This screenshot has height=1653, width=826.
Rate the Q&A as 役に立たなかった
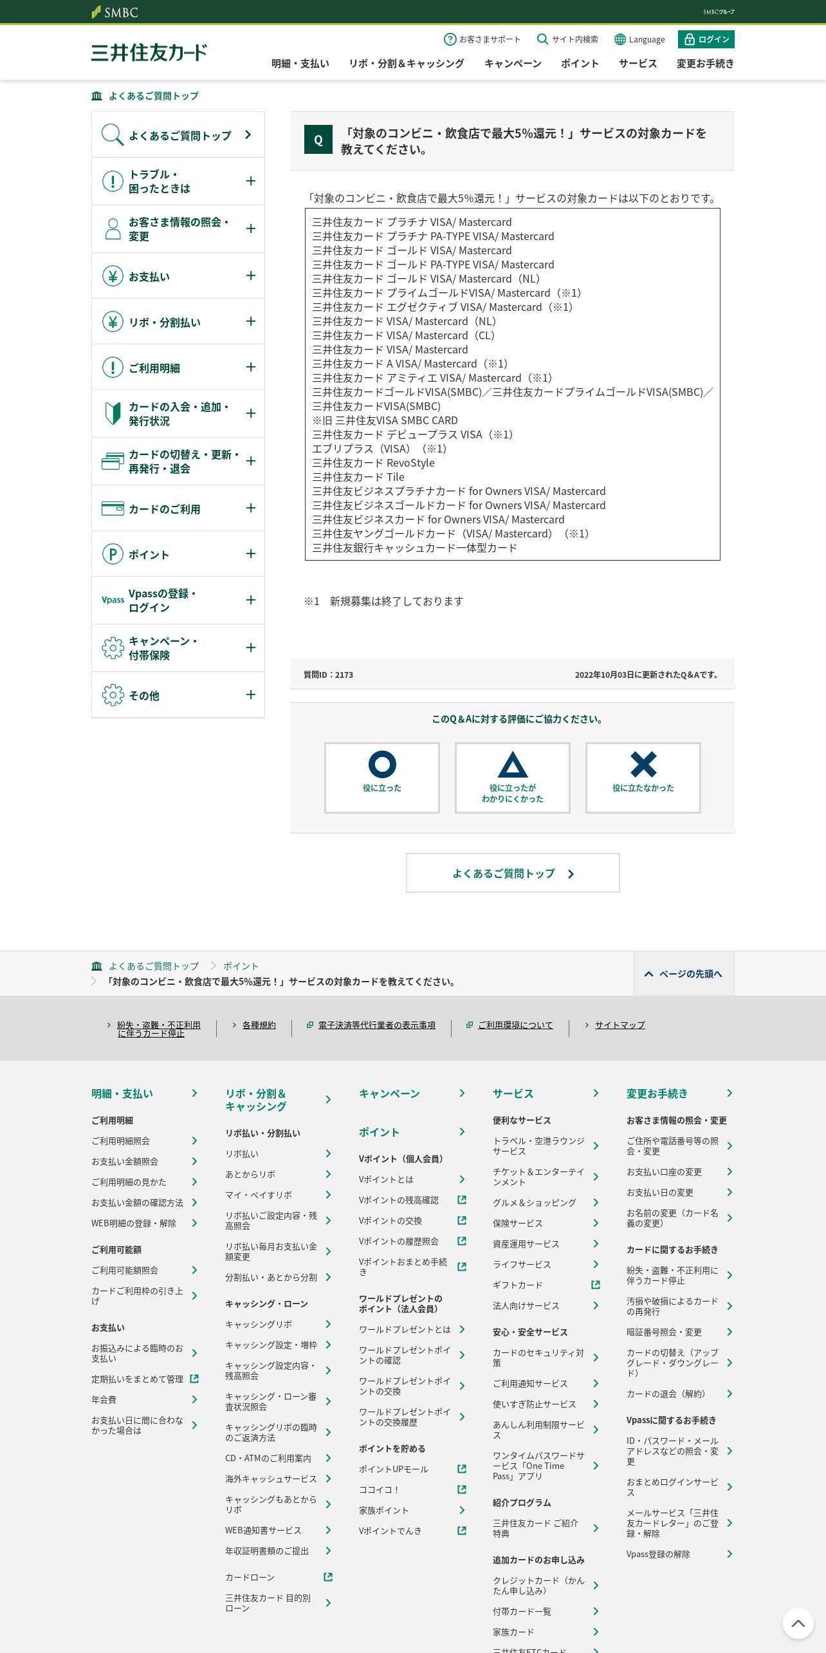click(x=643, y=778)
